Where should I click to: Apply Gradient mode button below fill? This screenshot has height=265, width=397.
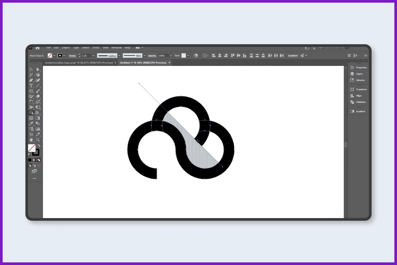point(34,160)
